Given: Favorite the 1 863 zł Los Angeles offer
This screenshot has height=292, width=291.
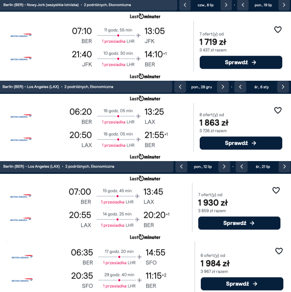Looking at the screenshot, I should pos(278,111).
